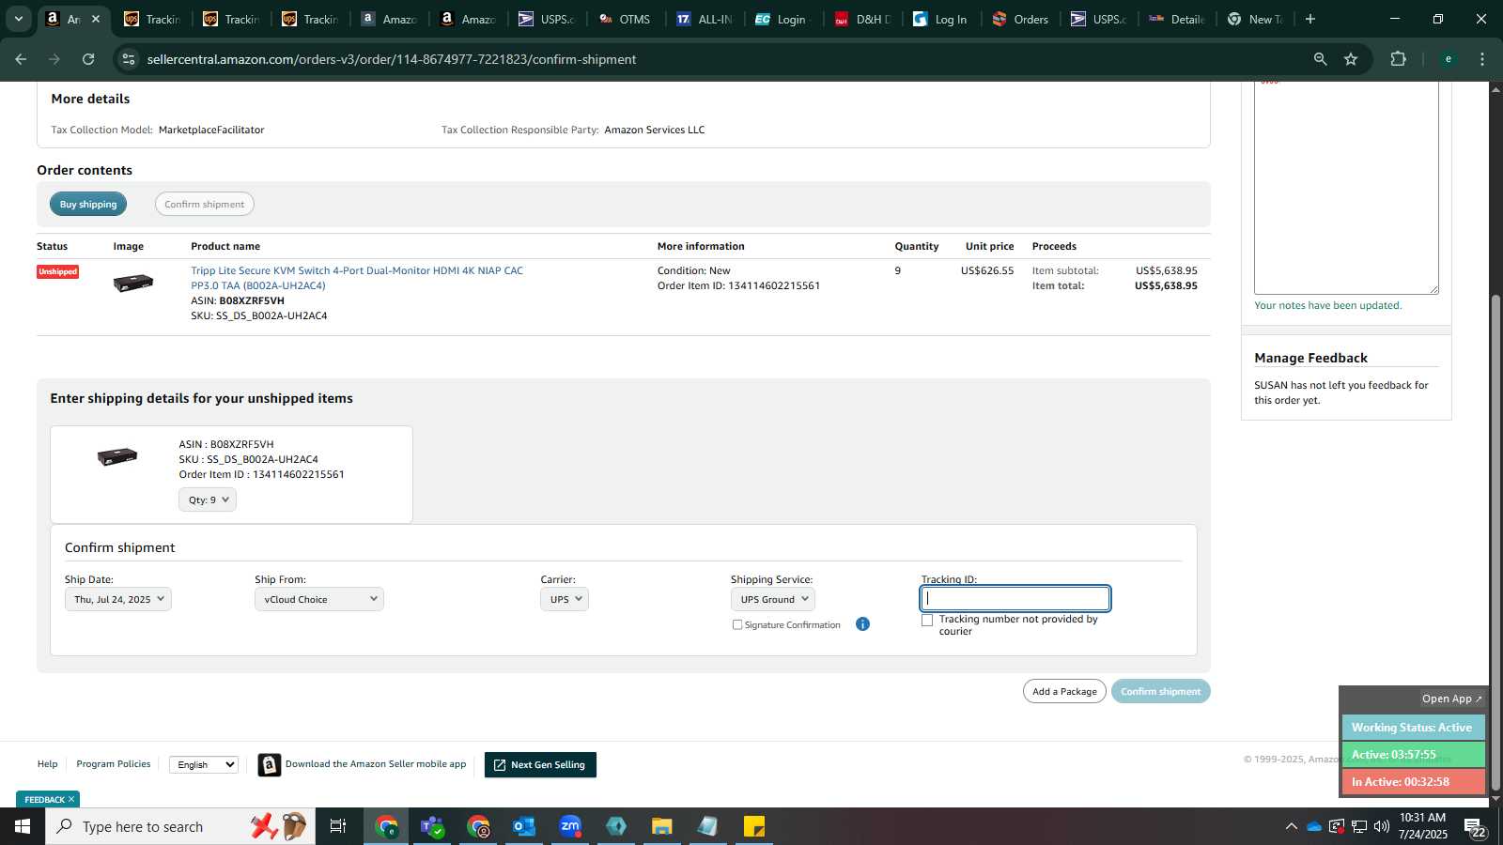Screen dimensions: 1503x845
Task: Click the seller notes text area
Action: 1346,188
